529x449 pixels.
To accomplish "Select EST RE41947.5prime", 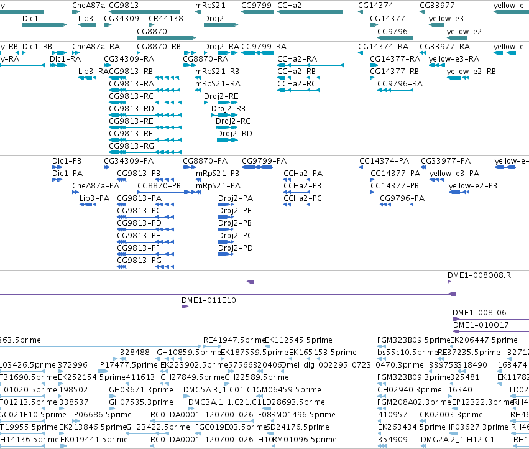I will [x=234, y=340].
